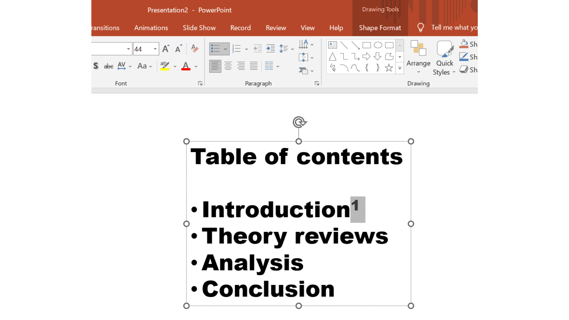569x320 pixels.
Task: Click the Shape Format menu item
Action: click(380, 28)
